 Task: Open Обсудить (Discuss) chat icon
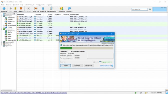pyautogui.click(x=69, y=8)
